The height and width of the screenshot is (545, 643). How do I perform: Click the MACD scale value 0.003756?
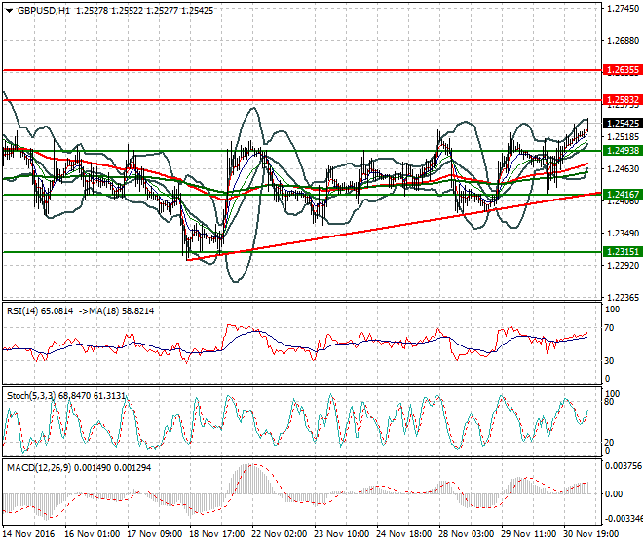point(624,466)
